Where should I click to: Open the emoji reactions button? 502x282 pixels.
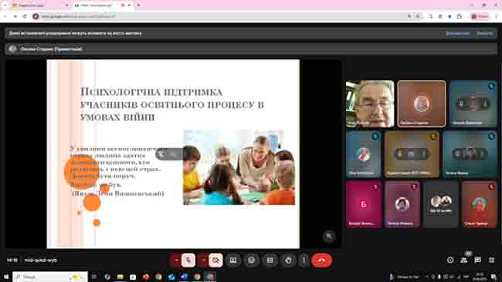tap(251, 260)
